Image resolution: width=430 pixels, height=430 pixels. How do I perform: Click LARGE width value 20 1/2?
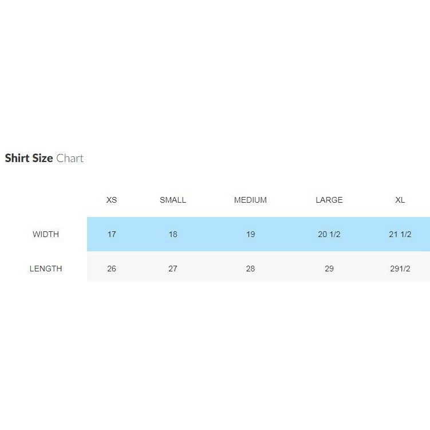click(x=329, y=234)
